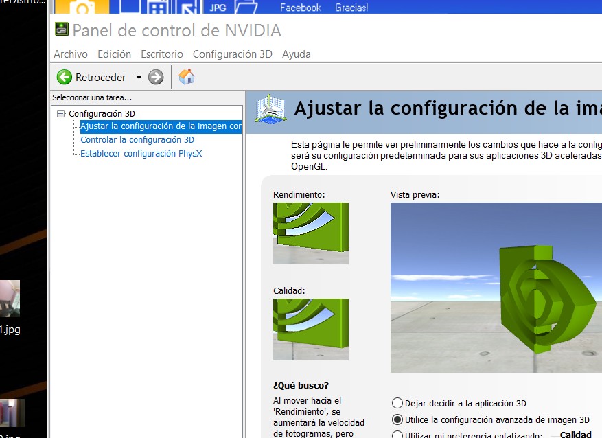This screenshot has height=438, width=602.
Task: Select 'Utilice la configuración avanzada de imagen 3D'
Action: pos(397,419)
